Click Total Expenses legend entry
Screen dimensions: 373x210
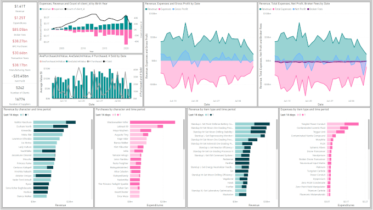(x=282, y=9)
